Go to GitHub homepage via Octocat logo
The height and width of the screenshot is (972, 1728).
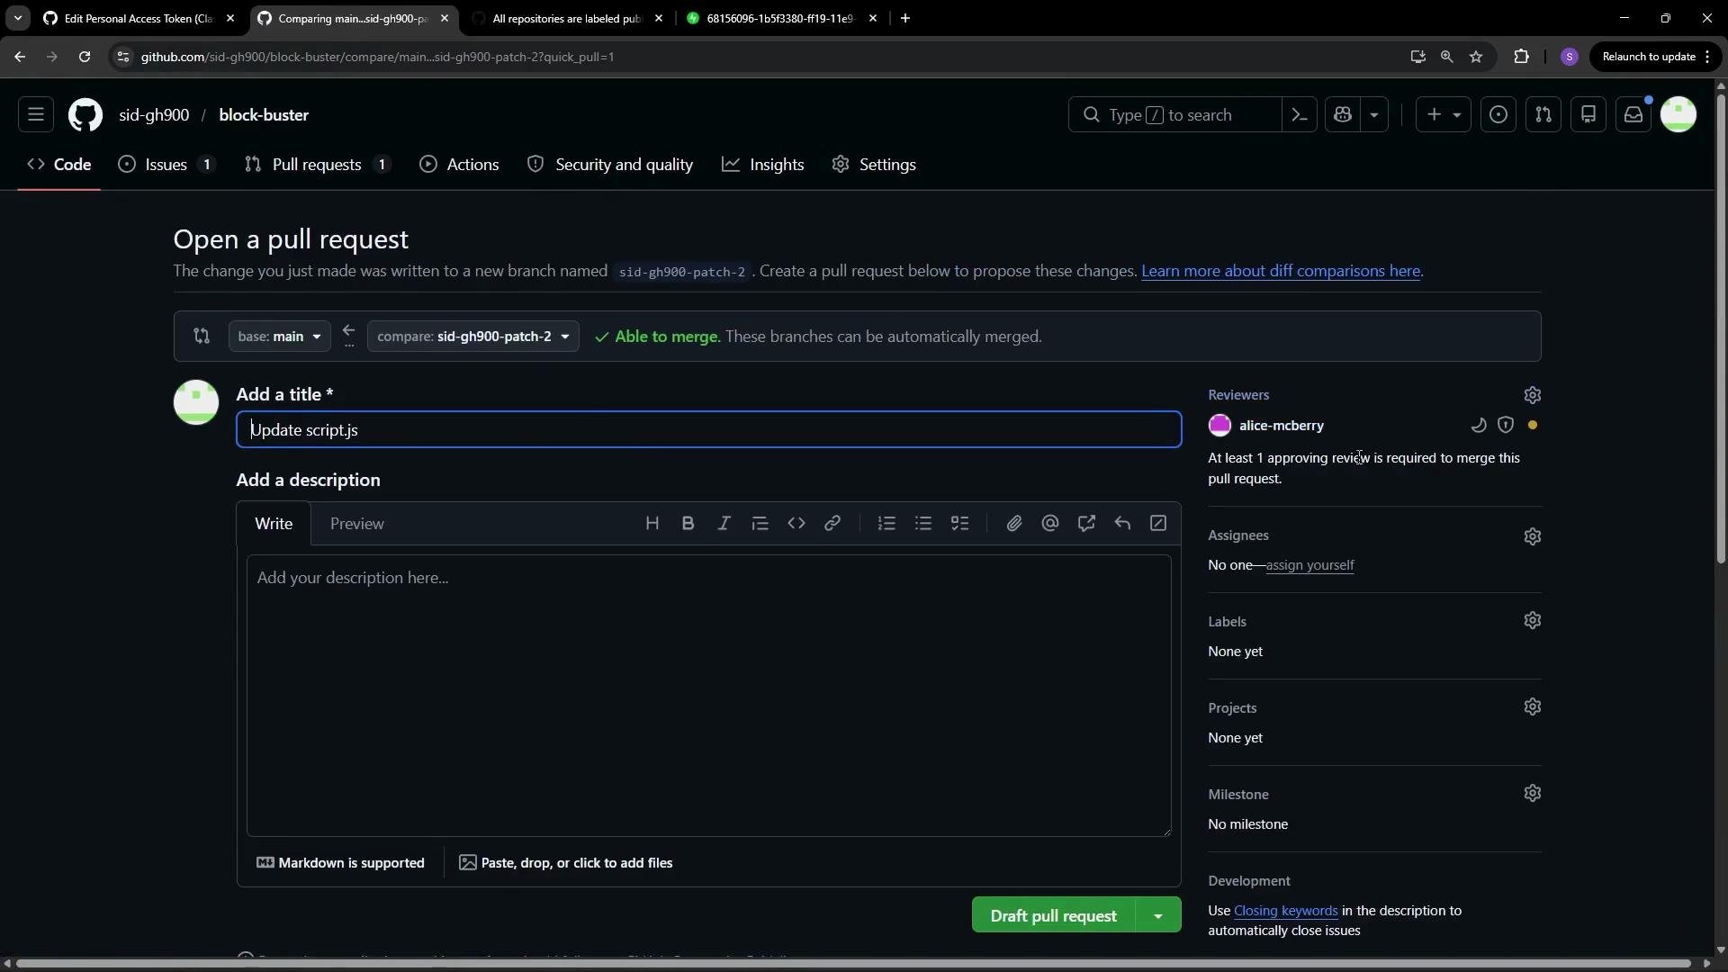85,115
